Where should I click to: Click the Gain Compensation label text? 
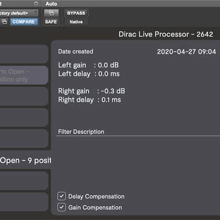pyautogui.click(x=95, y=207)
